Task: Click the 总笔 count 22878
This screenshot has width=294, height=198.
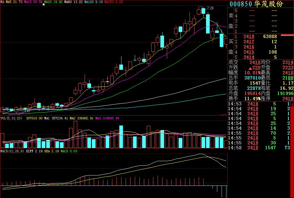Action: pyautogui.click(x=254, y=88)
